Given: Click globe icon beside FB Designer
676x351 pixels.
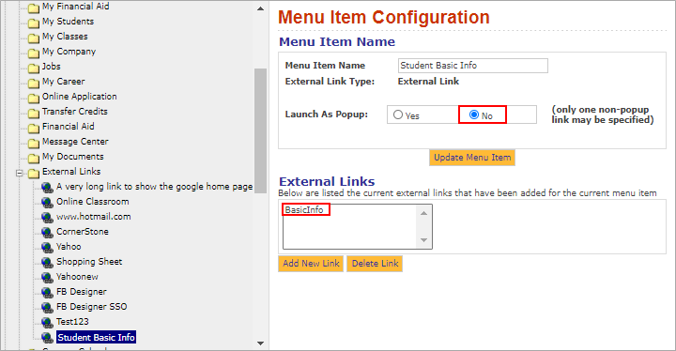Looking at the screenshot, I should click(x=47, y=292).
